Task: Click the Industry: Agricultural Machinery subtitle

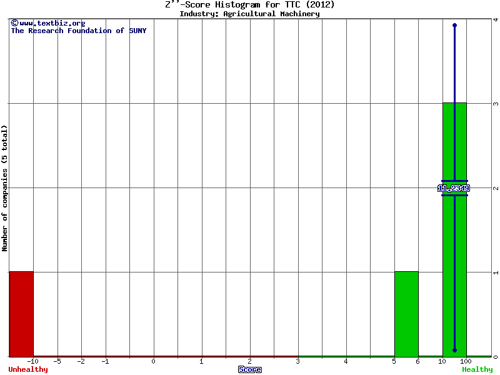Action: coord(250,14)
